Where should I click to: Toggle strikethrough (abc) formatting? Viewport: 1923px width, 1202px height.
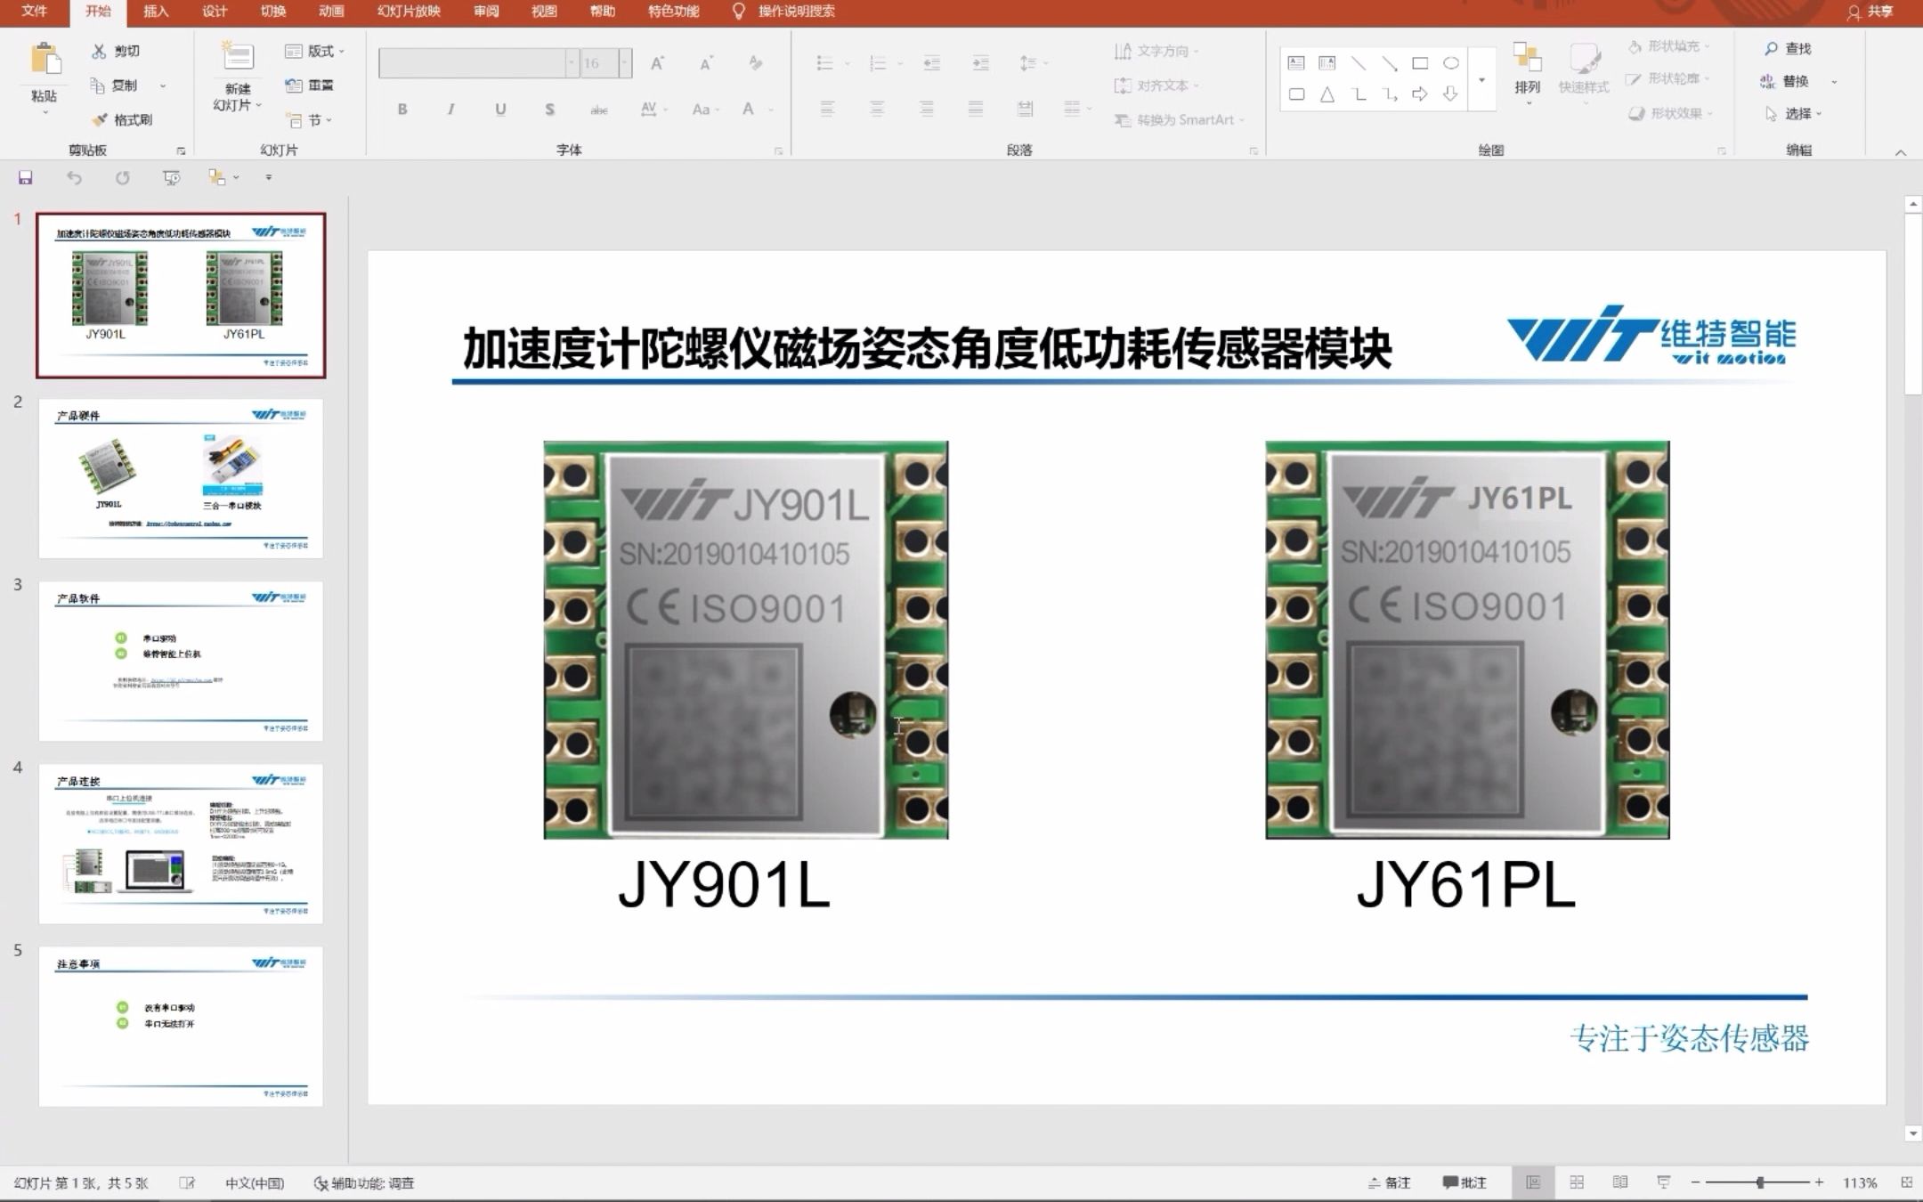pos(599,110)
